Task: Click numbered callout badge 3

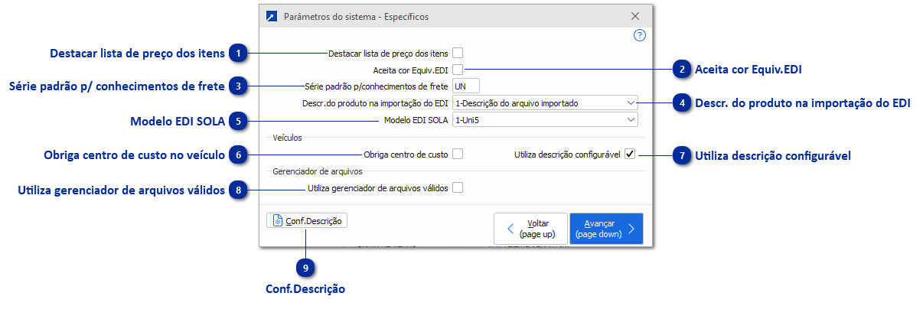Action: 240,86
